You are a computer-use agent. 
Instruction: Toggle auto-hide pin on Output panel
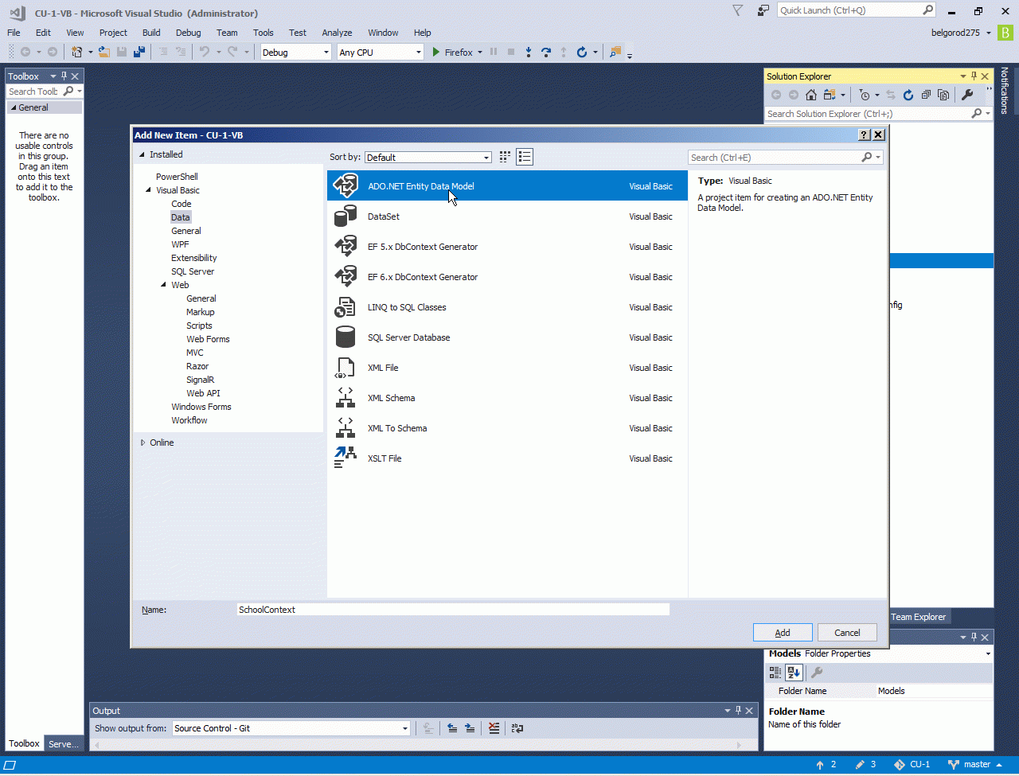pos(738,711)
